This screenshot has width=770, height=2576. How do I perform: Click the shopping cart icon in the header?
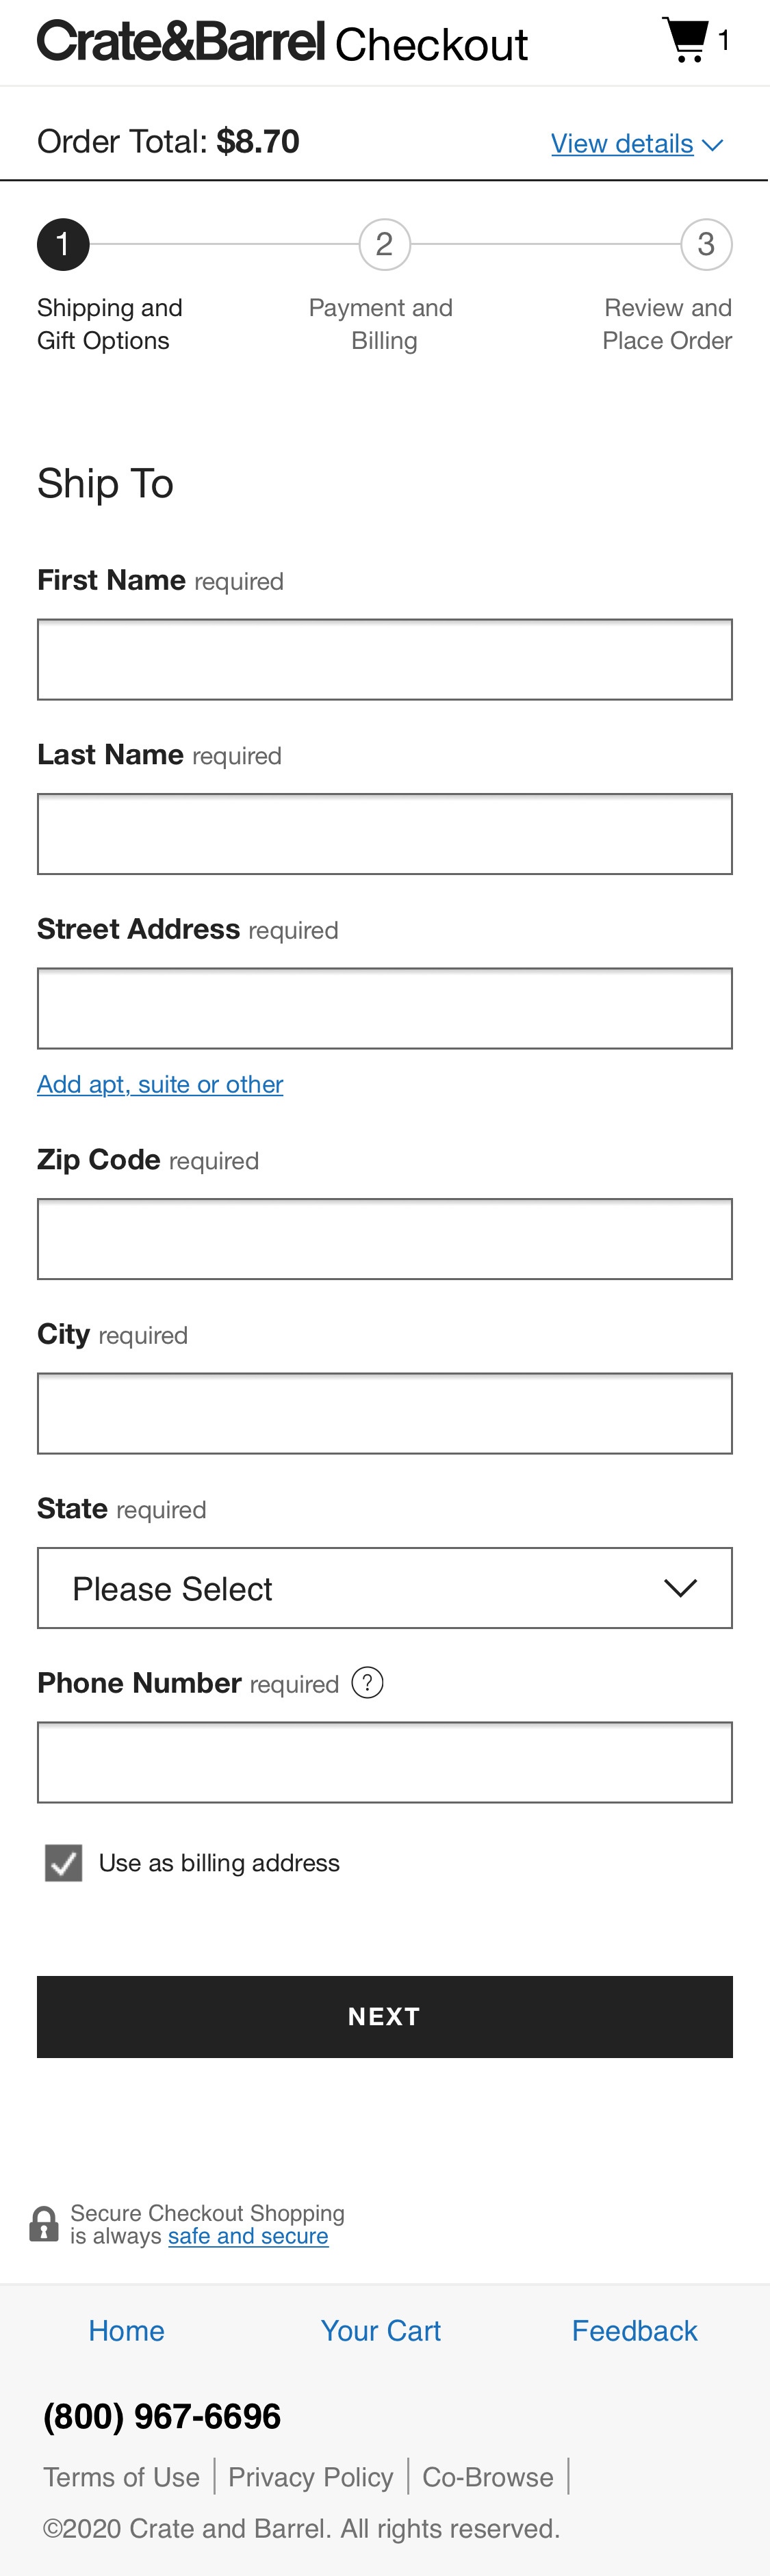(686, 38)
